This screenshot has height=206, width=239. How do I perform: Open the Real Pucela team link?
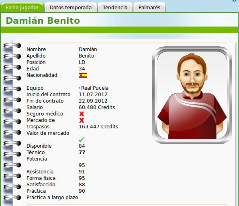click(x=95, y=88)
